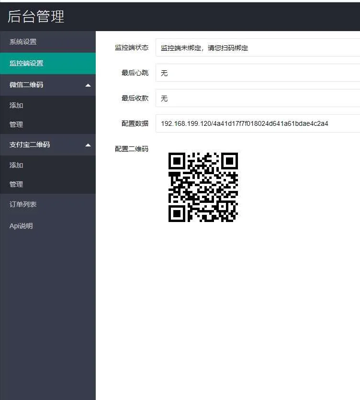360x400 pixels.
Task: Focus the 最后心跳 input field
Action: (258, 73)
